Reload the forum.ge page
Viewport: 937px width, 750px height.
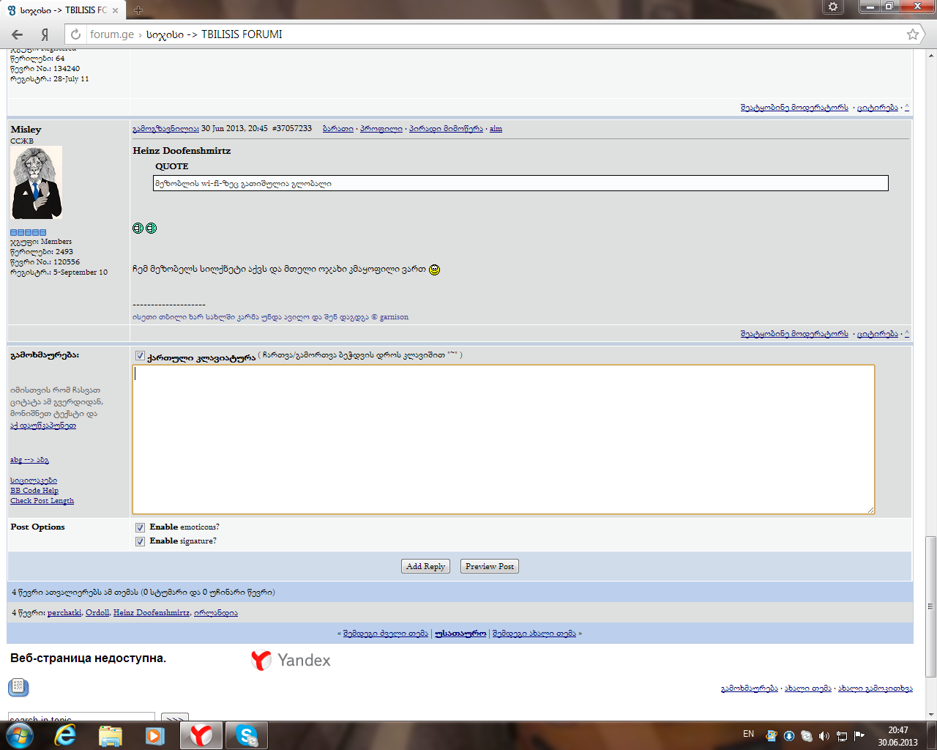coord(75,34)
